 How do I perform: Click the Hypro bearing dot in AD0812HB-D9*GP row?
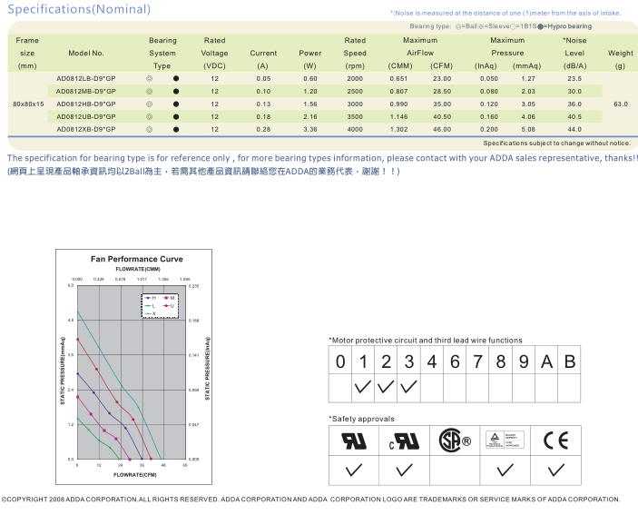[176, 104]
